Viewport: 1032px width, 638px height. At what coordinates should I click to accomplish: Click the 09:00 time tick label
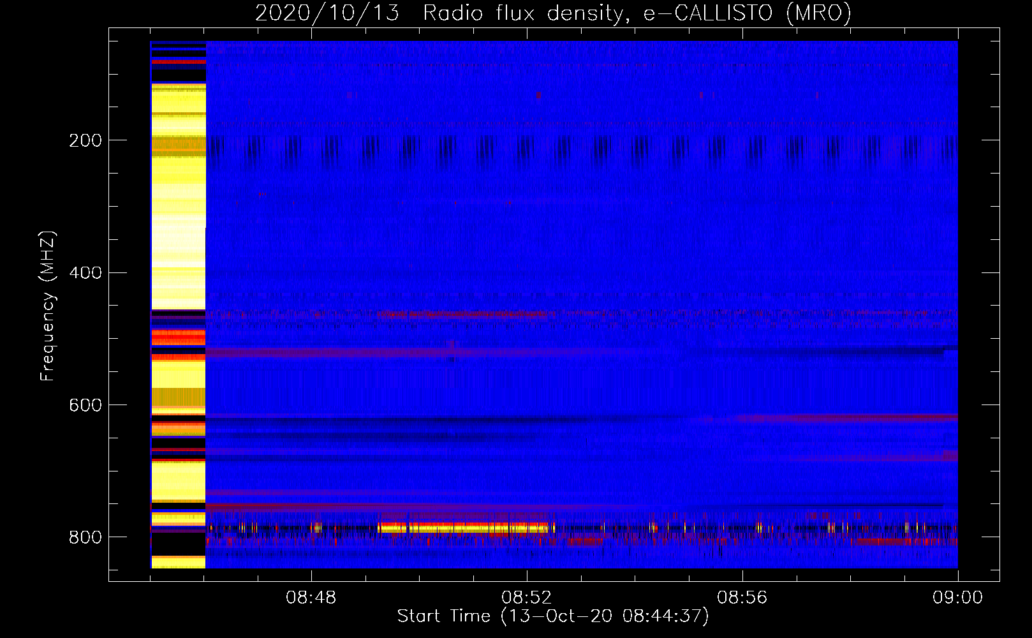point(958,598)
